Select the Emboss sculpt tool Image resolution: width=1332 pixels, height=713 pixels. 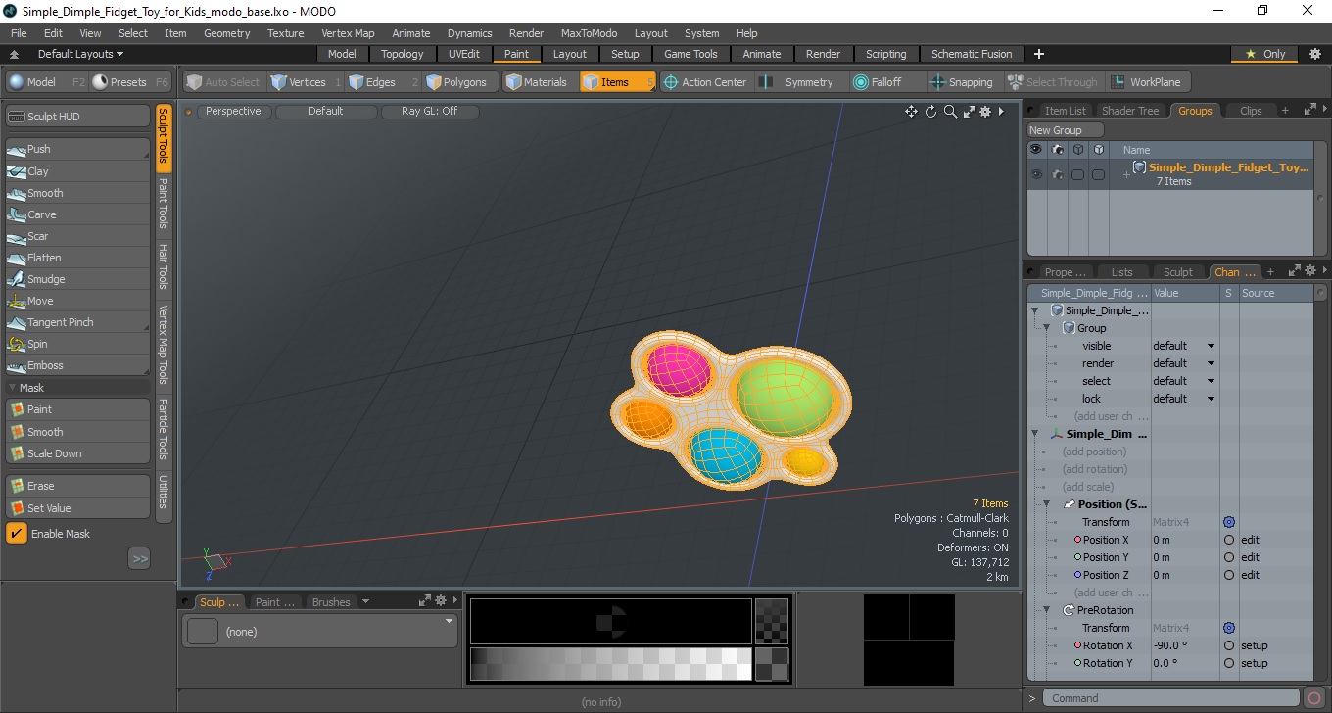[x=77, y=365]
